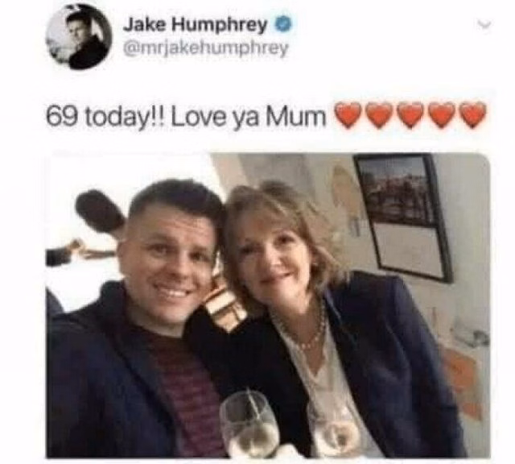Click the middle red heart emoji

[410, 115]
